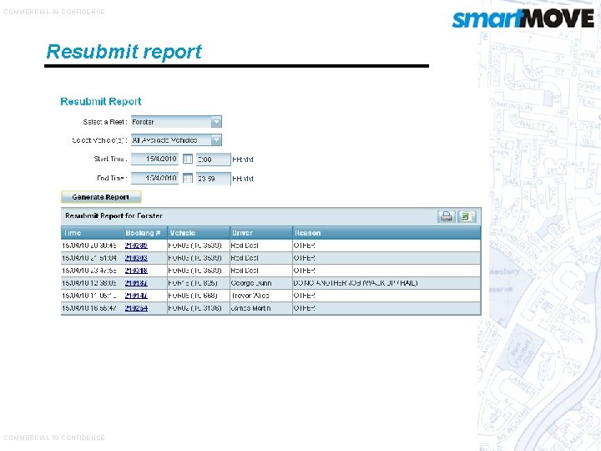Select the George Dunn driver cell

click(261, 283)
